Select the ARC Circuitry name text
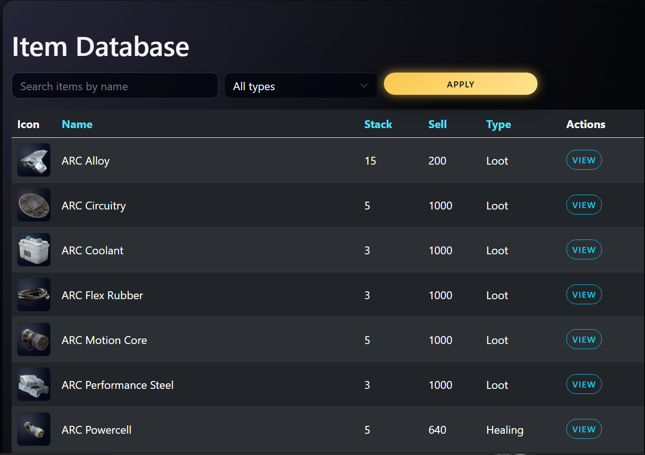 coord(94,206)
